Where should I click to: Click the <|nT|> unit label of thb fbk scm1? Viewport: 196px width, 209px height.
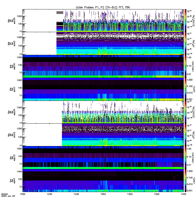(194, 89)
